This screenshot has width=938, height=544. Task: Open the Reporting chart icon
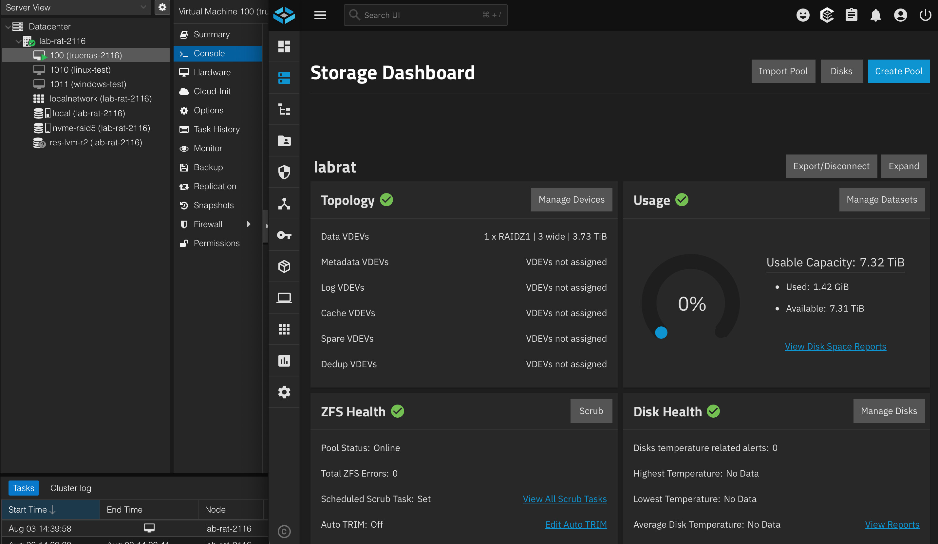point(284,361)
